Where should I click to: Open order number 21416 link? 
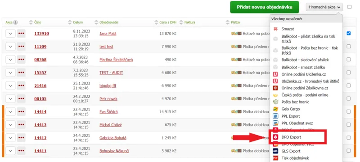(x=40, y=86)
